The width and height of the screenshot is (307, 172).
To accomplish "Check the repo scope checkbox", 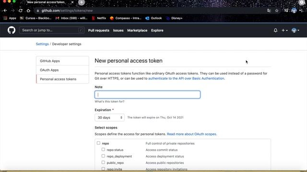I will [x=98, y=143].
